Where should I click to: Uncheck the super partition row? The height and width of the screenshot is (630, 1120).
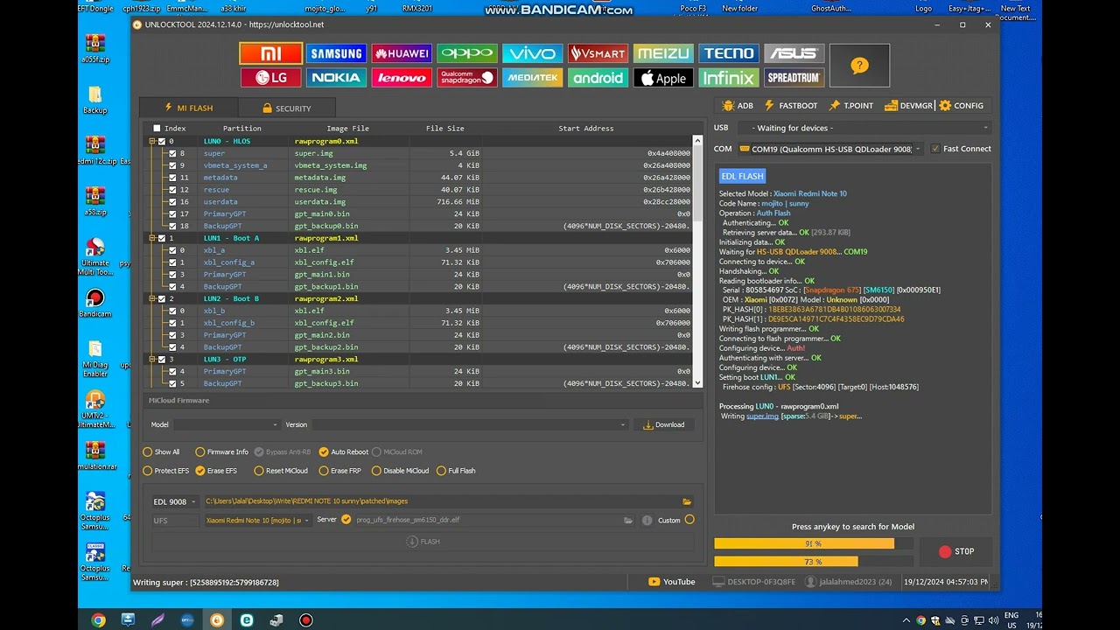(172, 153)
